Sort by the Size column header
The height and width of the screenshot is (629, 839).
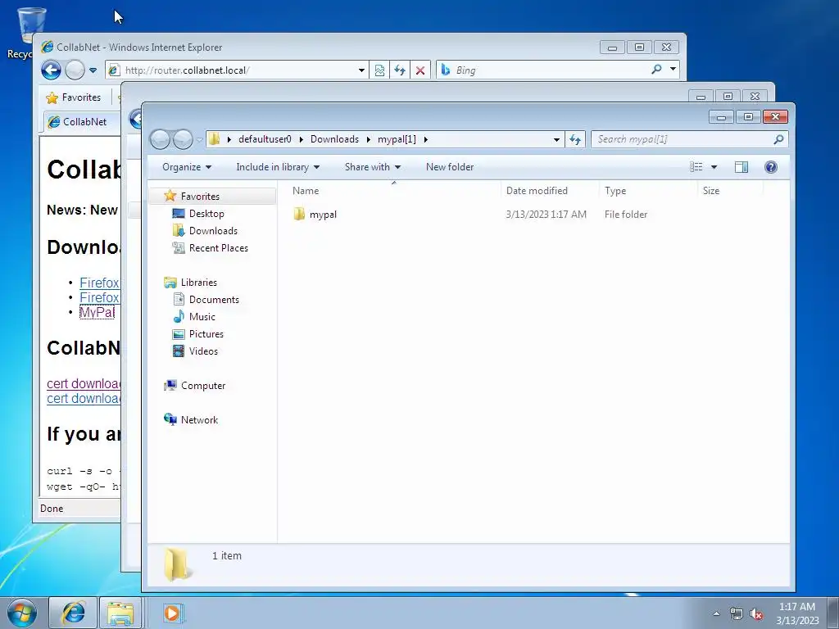pyautogui.click(x=731, y=190)
